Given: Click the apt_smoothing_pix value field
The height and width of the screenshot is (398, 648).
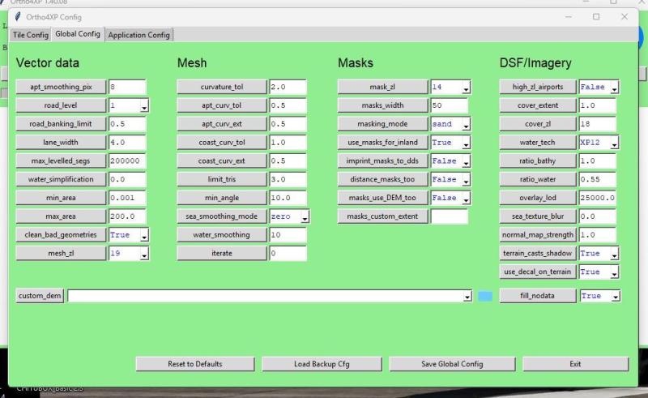Looking at the screenshot, I should (x=127, y=87).
